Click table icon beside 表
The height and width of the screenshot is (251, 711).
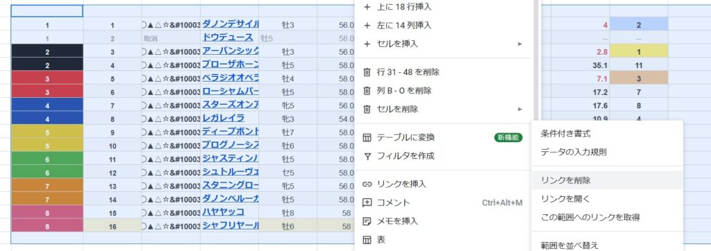click(x=367, y=240)
